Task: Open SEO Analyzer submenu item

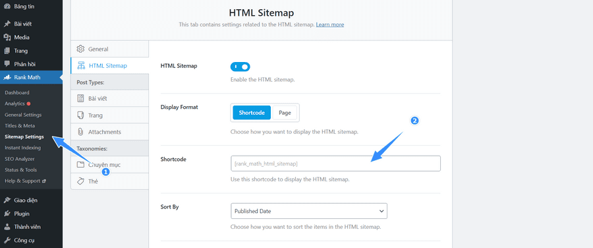Action: [20, 159]
